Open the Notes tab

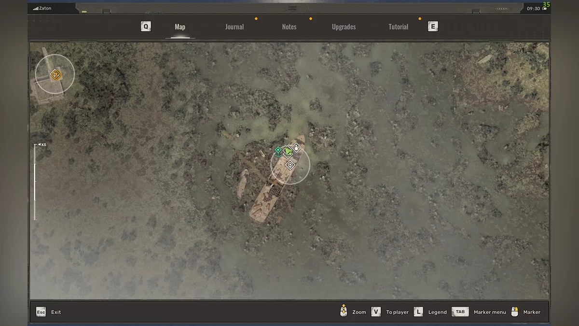[x=289, y=27]
